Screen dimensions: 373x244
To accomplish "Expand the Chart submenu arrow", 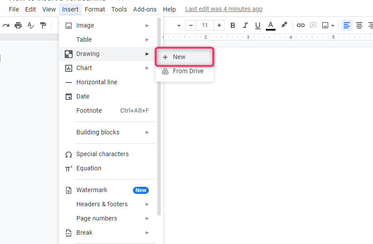I will [147, 68].
